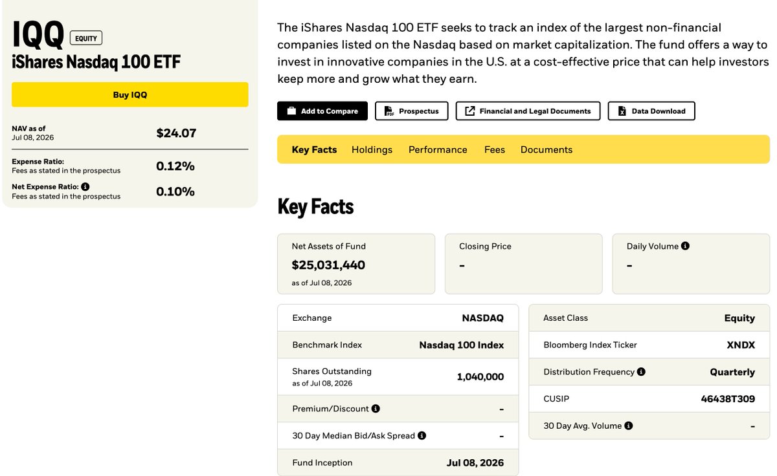Open Financial and Legal Documents
Viewport: 777px width, 476px height.
pos(528,111)
